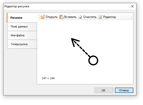Screen dimensions: 143x105
Task: Click the circle at the arrow's tail
Action: [x=93, y=60]
